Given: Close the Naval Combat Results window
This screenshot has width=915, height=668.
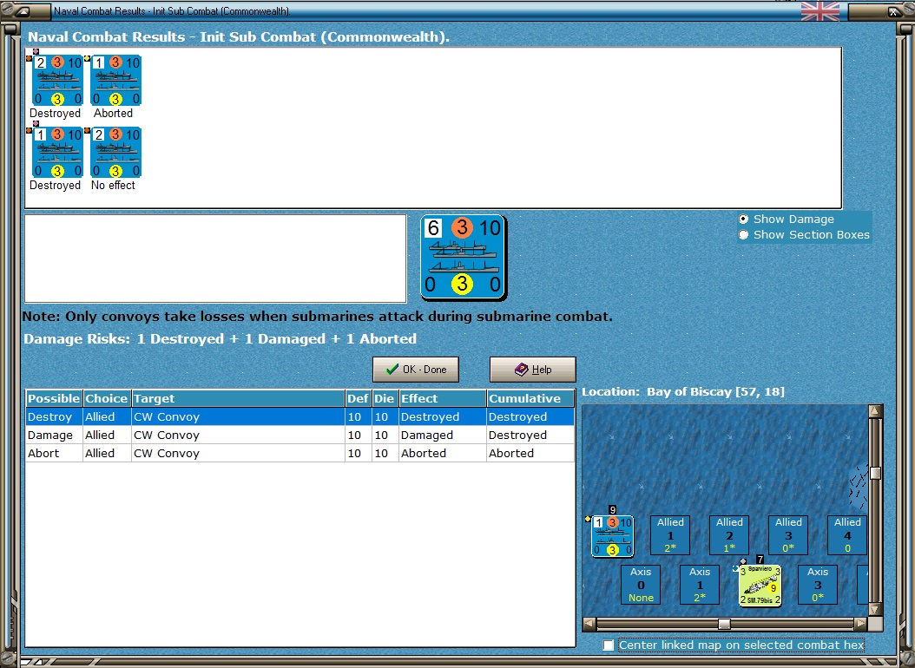Looking at the screenshot, I should [x=894, y=11].
